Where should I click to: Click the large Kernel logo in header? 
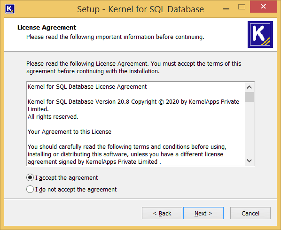(260, 35)
